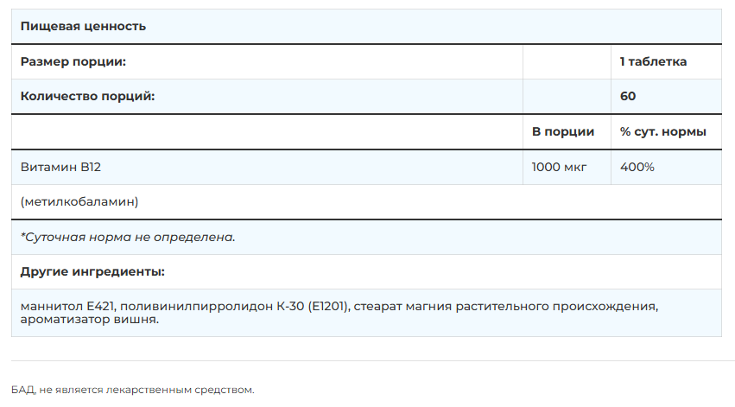Viewport: 735px width, 407px height.
Task: Click the empty cell beside 'Количество порций:'
Action: [x=567, y=96]
